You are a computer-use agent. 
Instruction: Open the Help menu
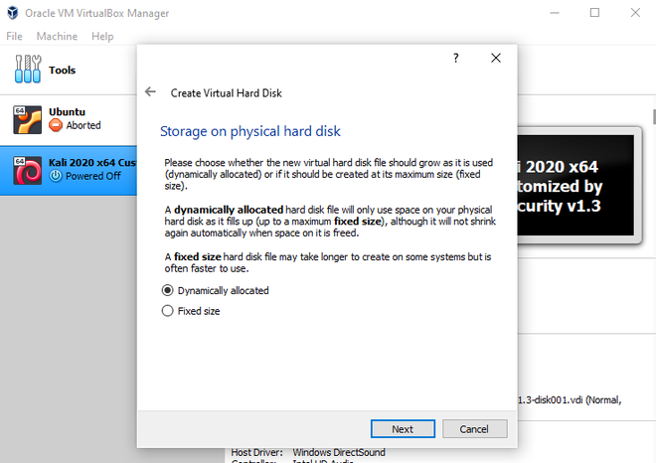tap(102, 36)
